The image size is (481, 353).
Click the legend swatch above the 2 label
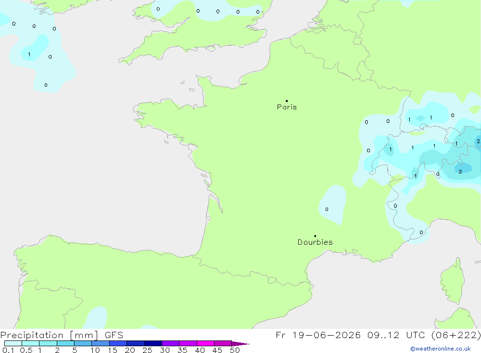65,343
